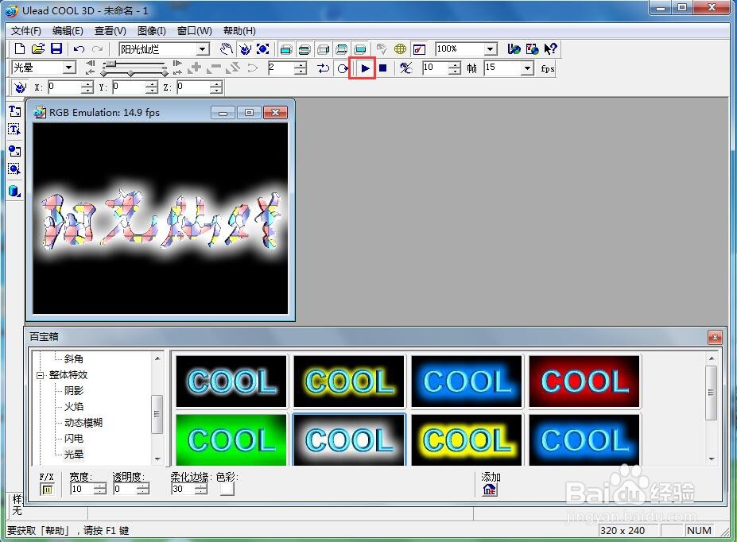
Task: Open the 帮助(H) menu
Action: point(239,31)
